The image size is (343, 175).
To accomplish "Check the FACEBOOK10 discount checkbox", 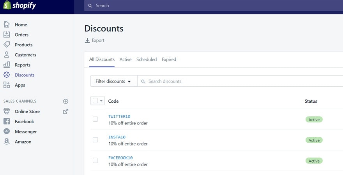I will click(x=95, y=160).
